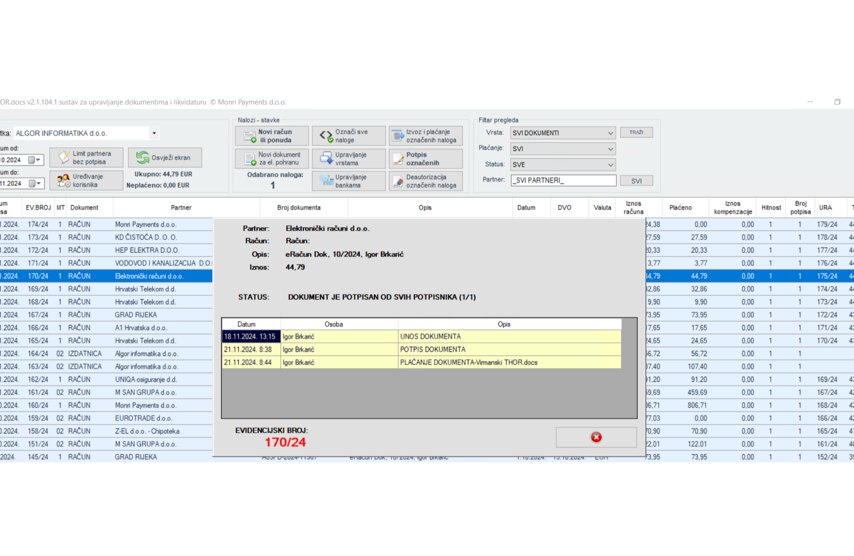This screenshot has width=854, height=556.
Task: Close the document status dialog with red X
Action: (x=596, y=438)
